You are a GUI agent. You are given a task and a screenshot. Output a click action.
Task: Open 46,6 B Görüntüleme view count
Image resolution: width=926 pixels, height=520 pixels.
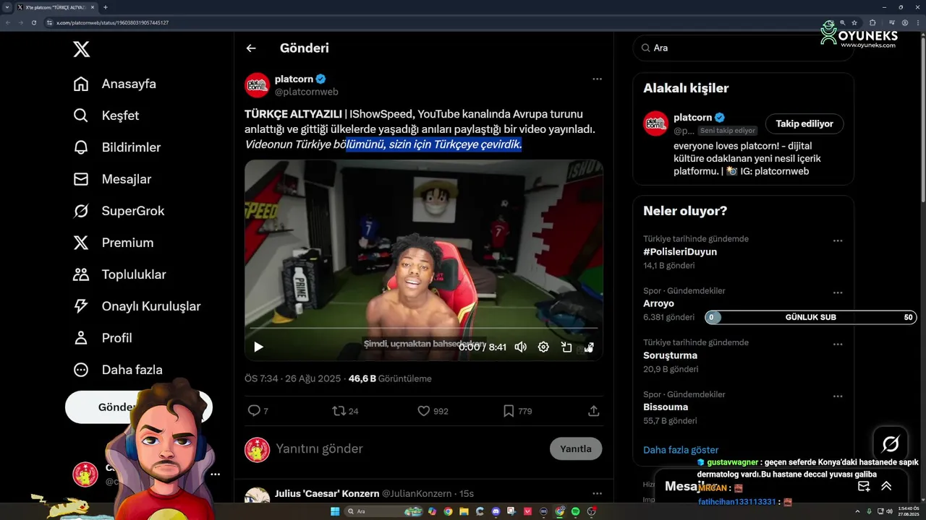(x=390, y=378)
